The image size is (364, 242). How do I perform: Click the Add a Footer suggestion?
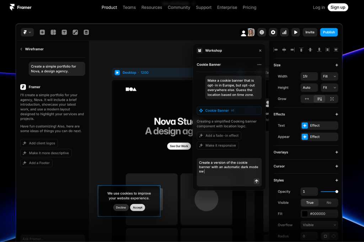(37, 163)
